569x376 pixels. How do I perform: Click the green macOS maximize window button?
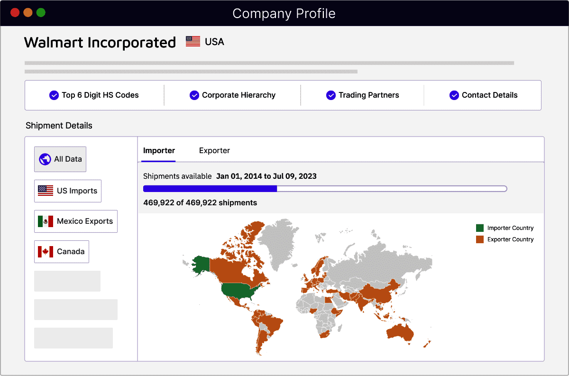coord(41,13)
